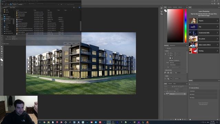Open the Painting tutorial category
Viewport: 220px width, 124px height.
tap(204, 51)
